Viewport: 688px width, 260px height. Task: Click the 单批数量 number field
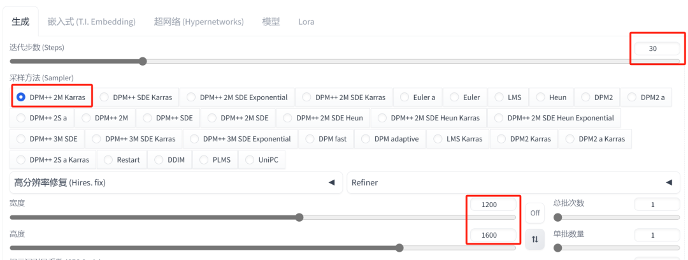point(657,235)
